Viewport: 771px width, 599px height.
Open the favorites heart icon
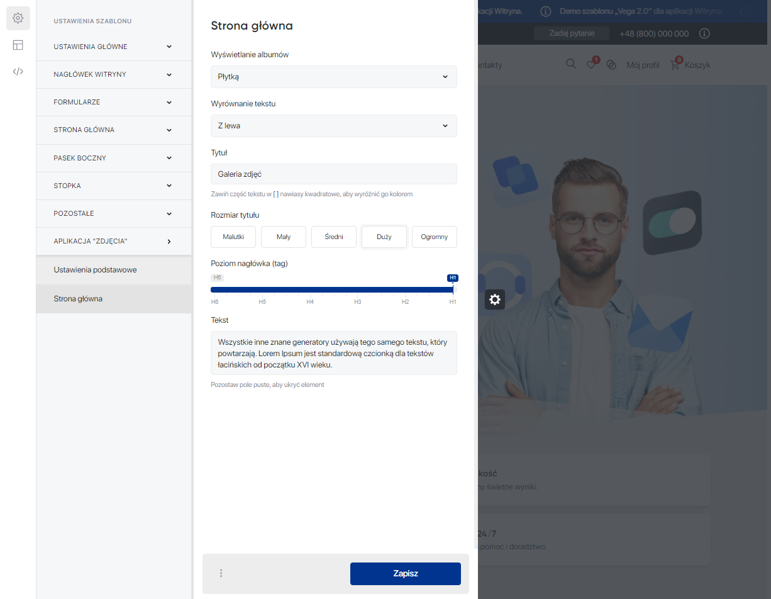coord(591,64)
